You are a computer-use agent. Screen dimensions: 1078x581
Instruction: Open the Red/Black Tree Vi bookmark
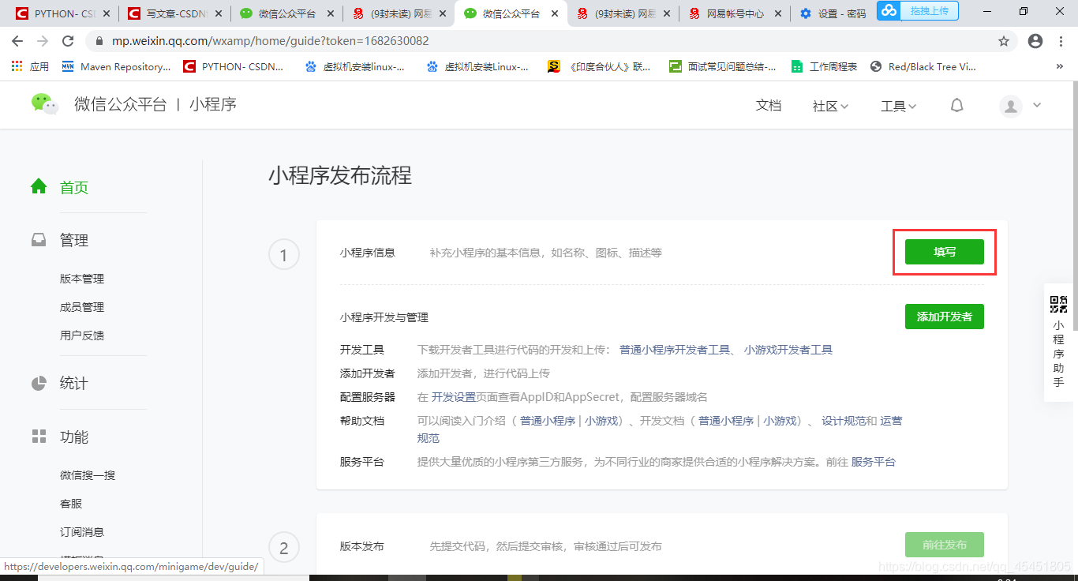[x=923, y=67]
